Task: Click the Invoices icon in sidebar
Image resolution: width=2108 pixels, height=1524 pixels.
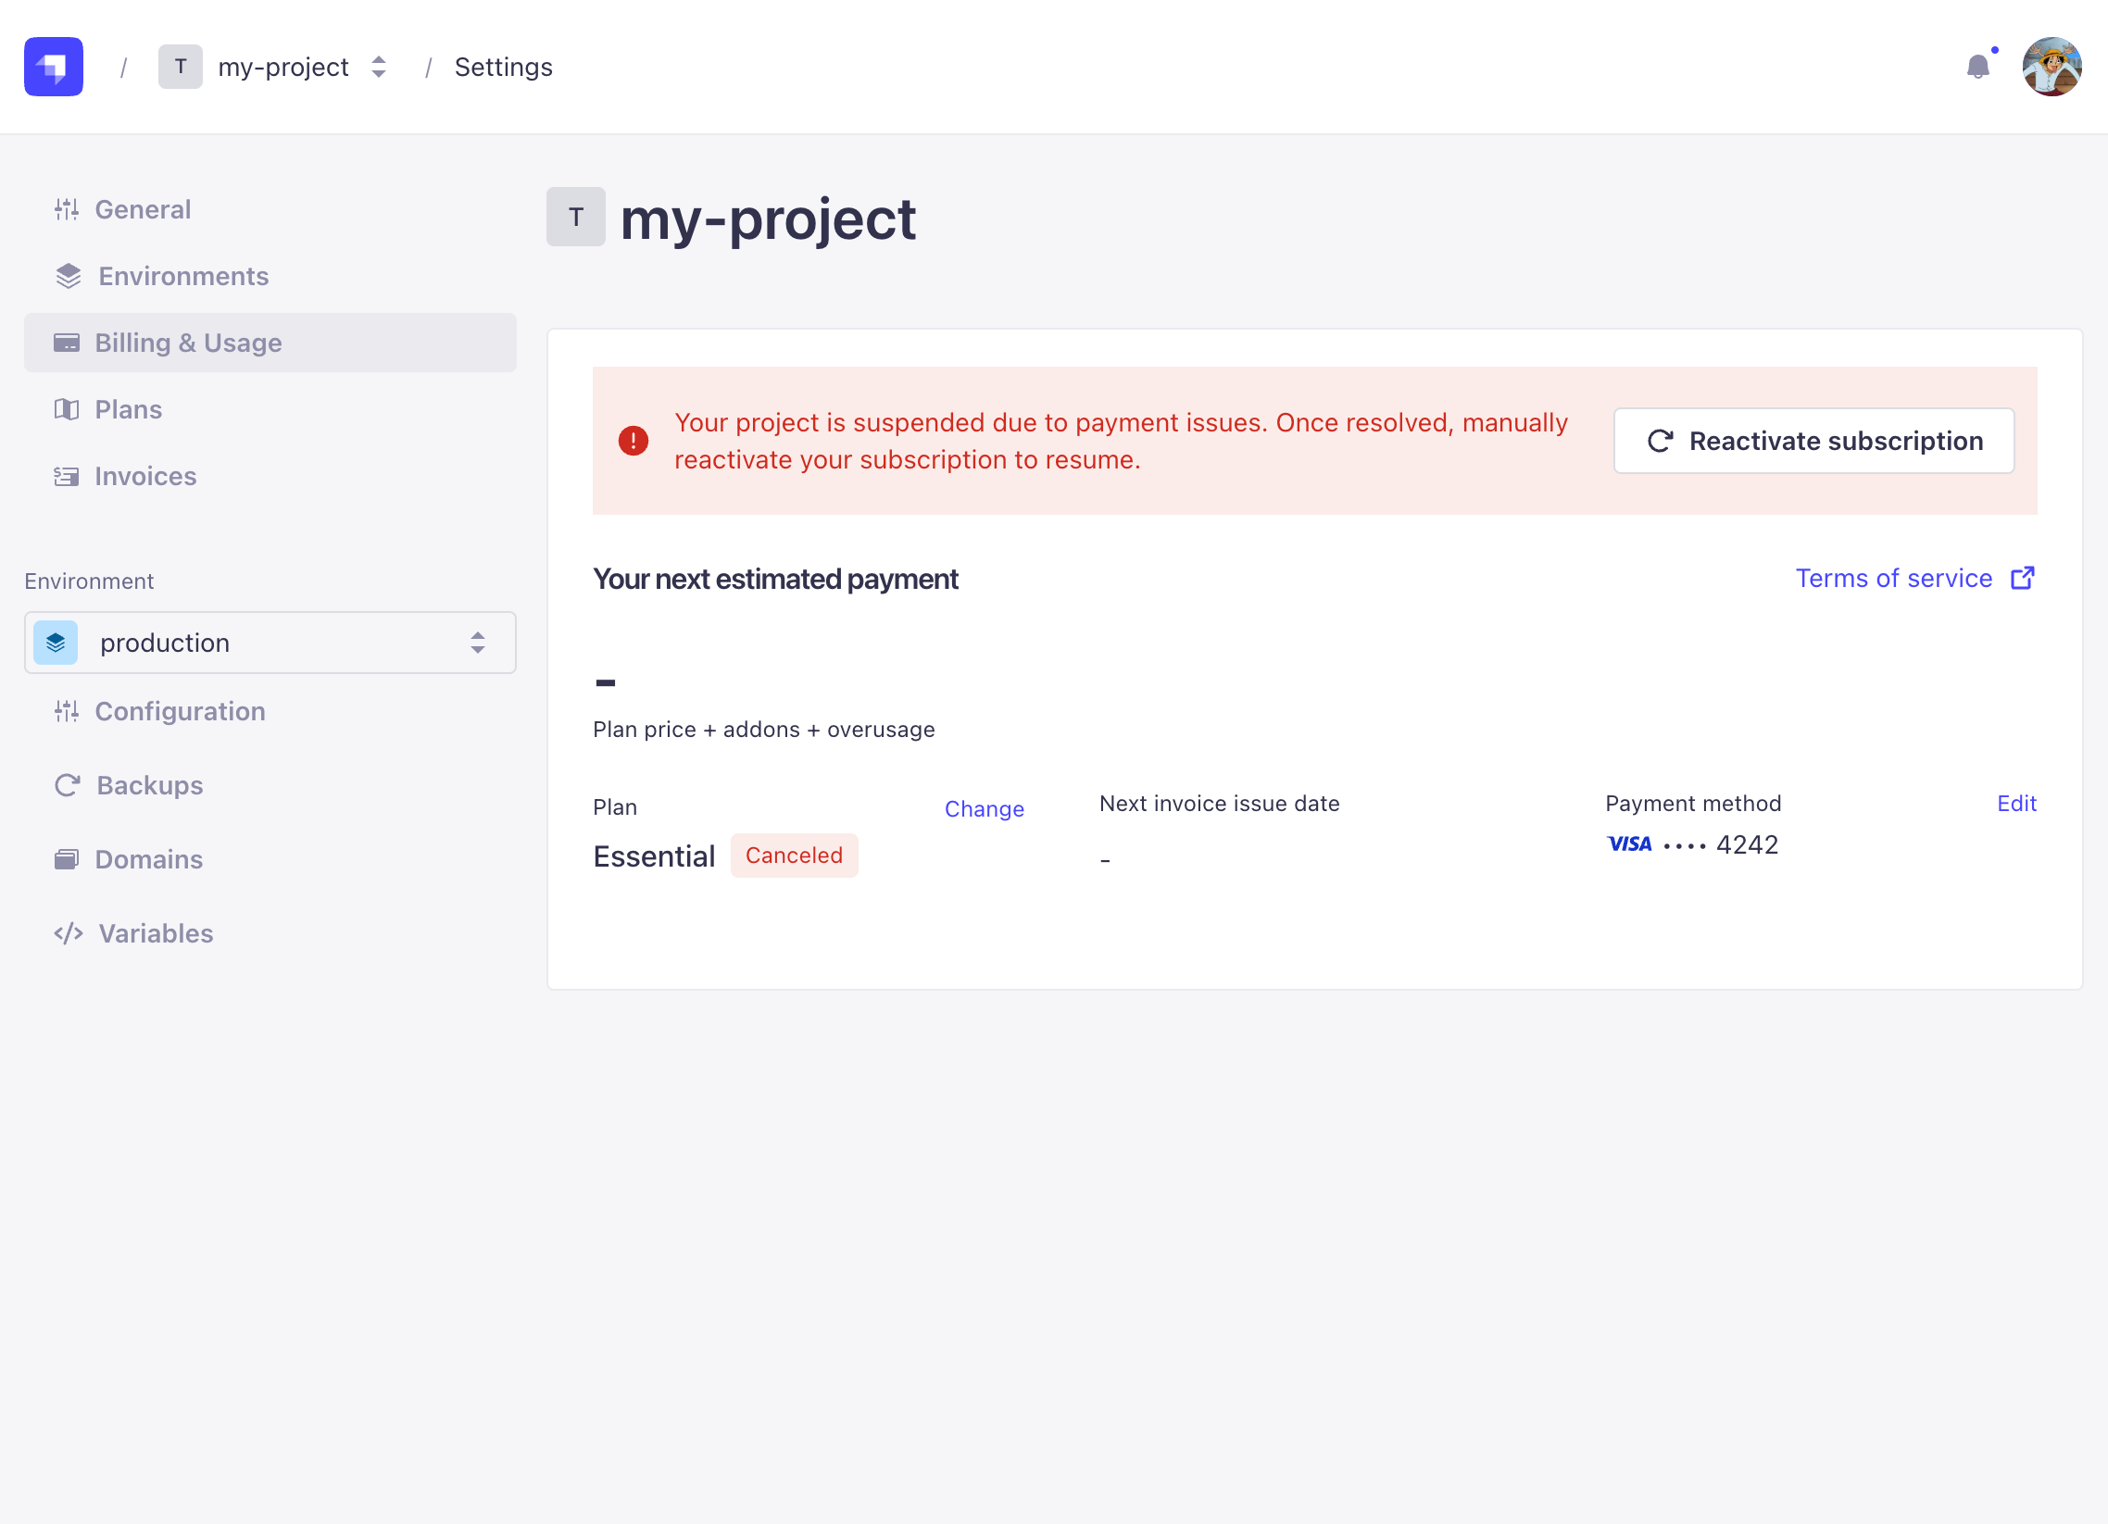Action: pos(66,477)
